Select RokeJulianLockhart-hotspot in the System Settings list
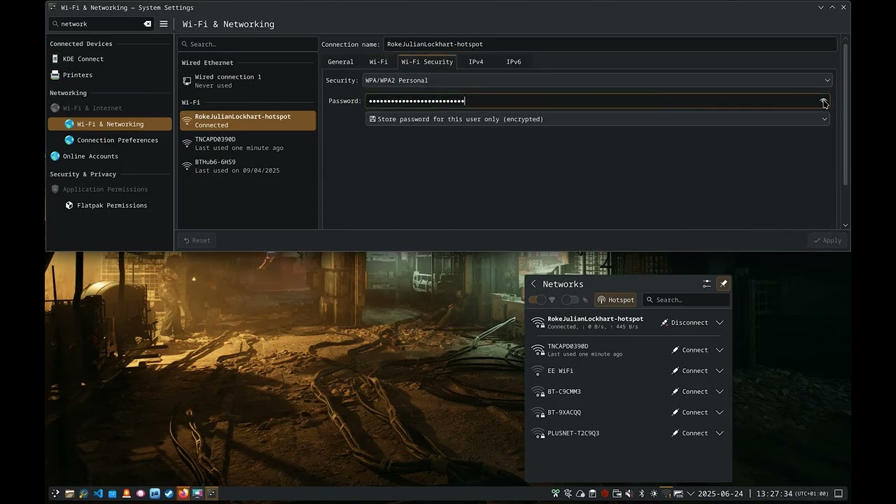The height and width of the screenshot is (504, 896). click(248, 120)
